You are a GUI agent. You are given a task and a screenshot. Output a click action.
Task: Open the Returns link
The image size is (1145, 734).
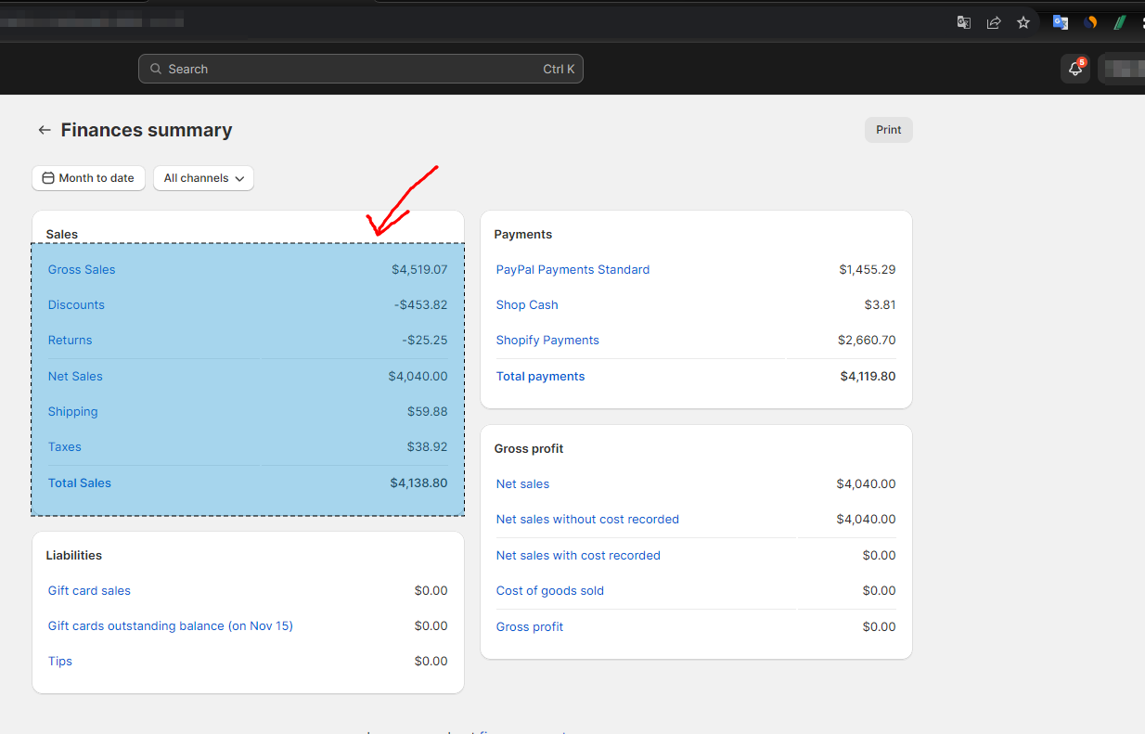[71, 341]
